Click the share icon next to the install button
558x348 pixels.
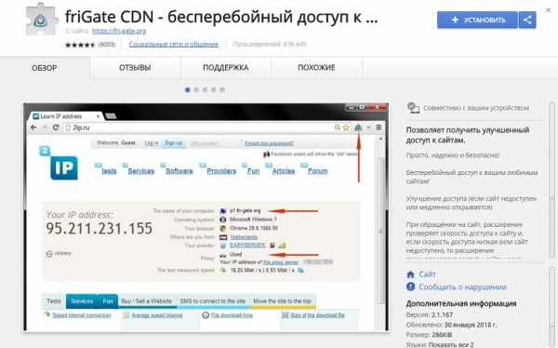527,20
